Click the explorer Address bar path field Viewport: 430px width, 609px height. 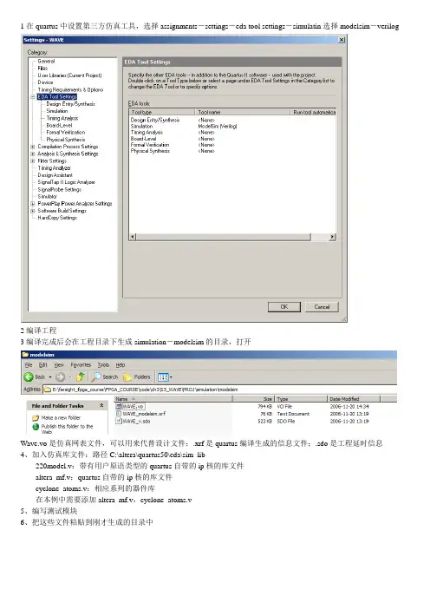pos(219,390)
